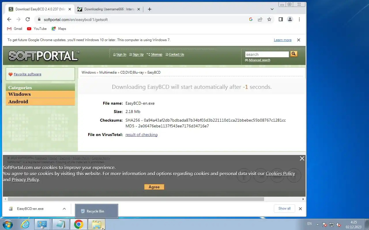
Task: Open the side panel icon
Action: [x=280, y=19]
